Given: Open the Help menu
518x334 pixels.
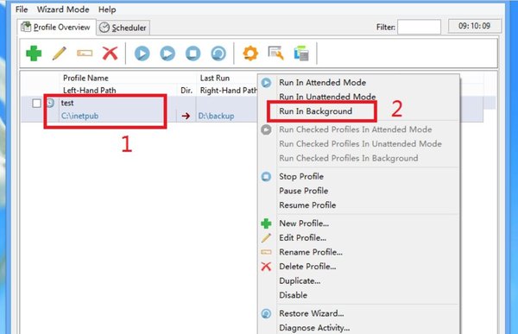Looking at the screenshot, I should pyautogui.click(x=107, y=9).
